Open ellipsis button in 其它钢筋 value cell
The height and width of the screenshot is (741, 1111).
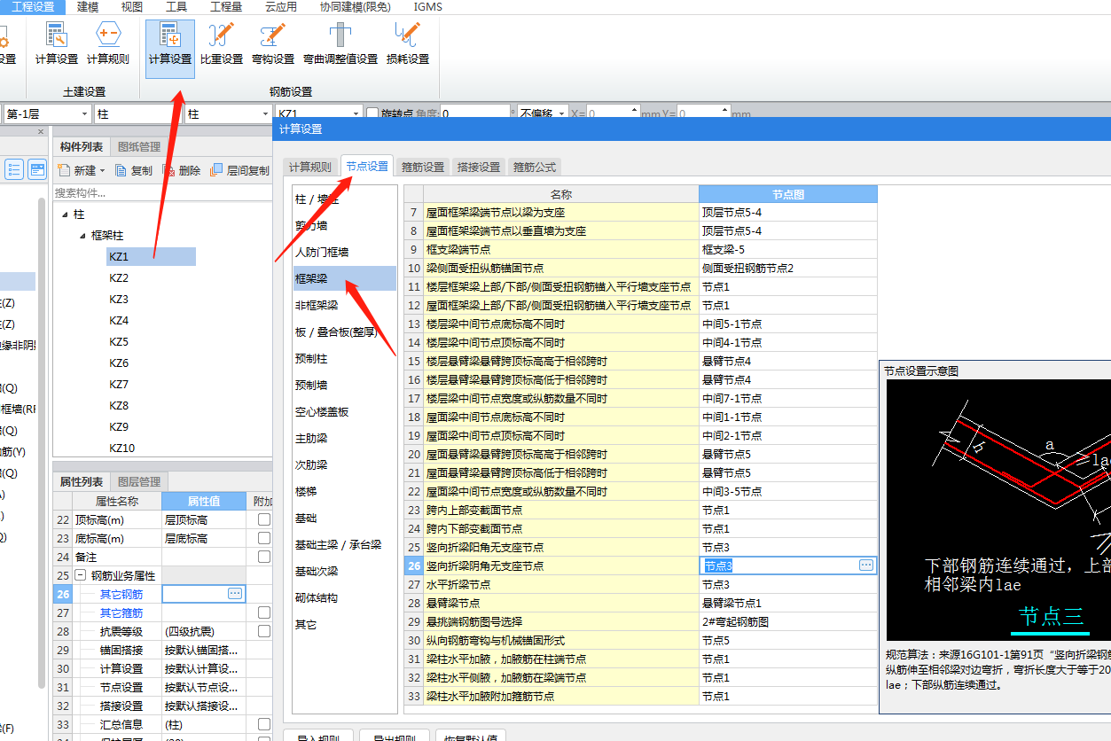[x=235, y=594]
